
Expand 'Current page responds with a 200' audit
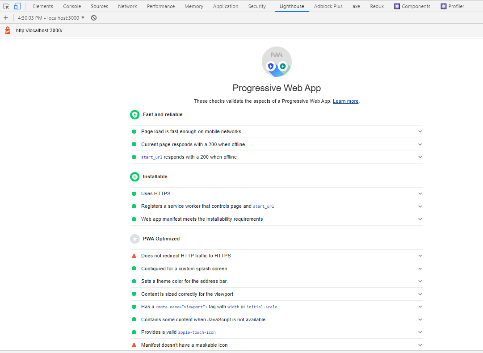point(420,144)
